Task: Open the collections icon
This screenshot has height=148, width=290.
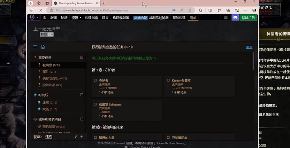Action: point(228,10)
